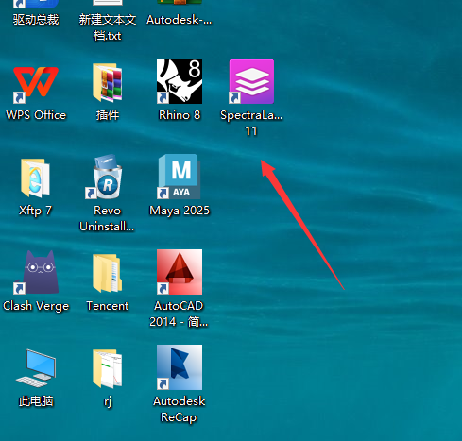Viewport: 462px width, 441px height.
Task: Select the AutoCAD 2014 shortcut icon
Action: click(180, 272)
